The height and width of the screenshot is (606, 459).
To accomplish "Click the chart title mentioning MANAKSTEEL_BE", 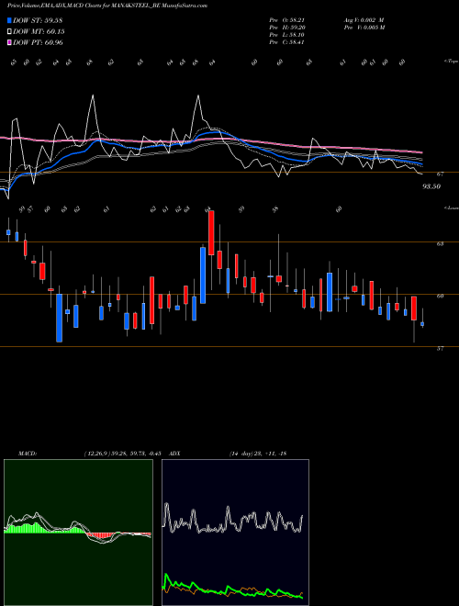I will 107,6.
